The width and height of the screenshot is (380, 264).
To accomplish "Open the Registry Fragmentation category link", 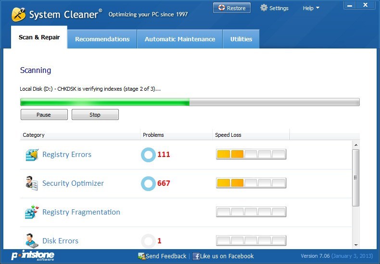I will [x=81, y=212].
